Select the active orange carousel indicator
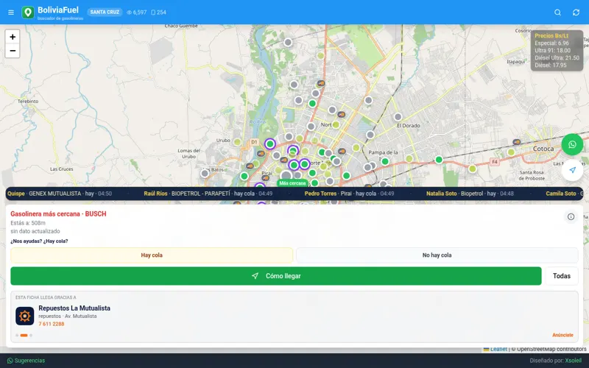Viewport: 589px width, 368px height. click(24, 336)
